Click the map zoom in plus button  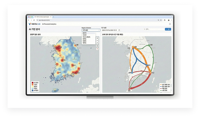tap(97, 38)
